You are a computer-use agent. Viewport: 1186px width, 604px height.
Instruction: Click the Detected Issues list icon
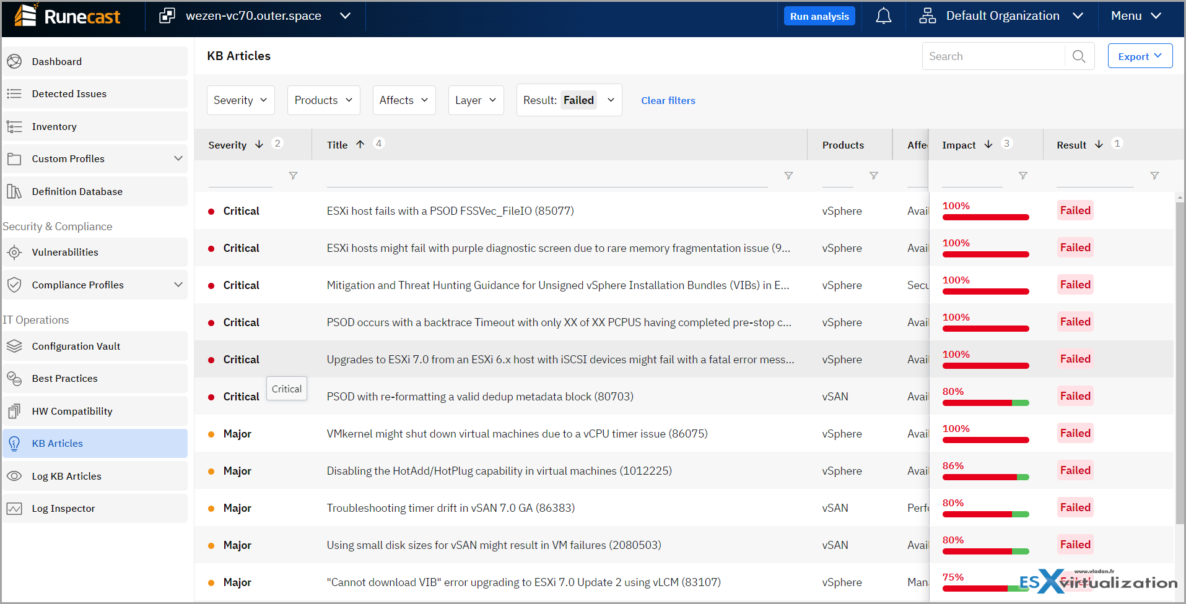pos(14,93)
